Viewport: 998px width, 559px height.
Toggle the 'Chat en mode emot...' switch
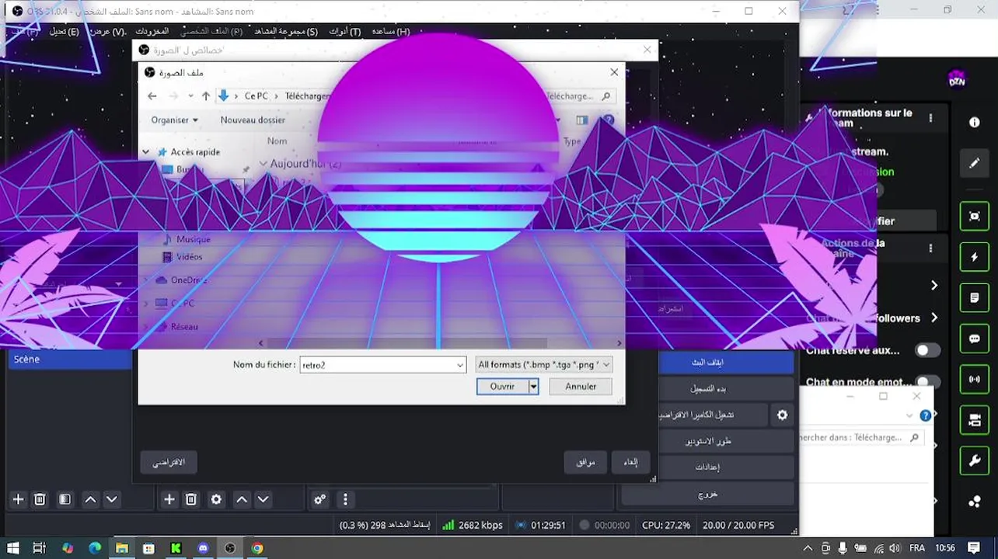(927, 382)
